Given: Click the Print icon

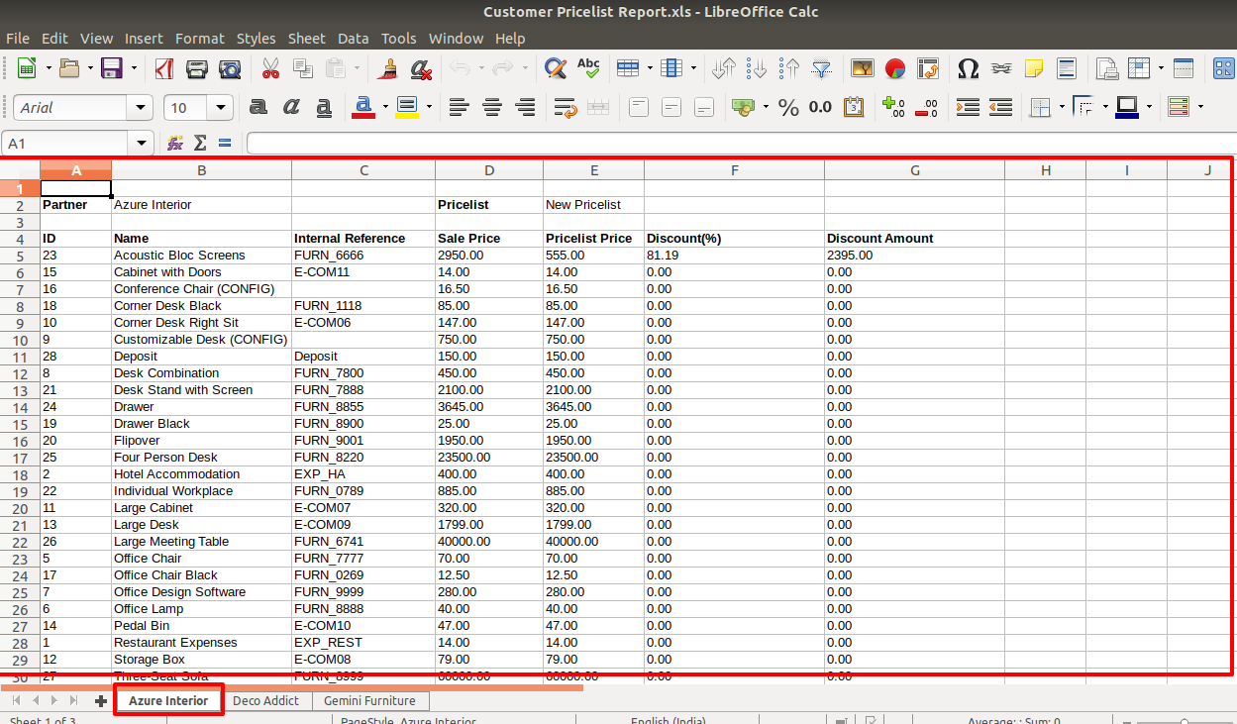Looking at the screenshot, I should click(197, 68).
